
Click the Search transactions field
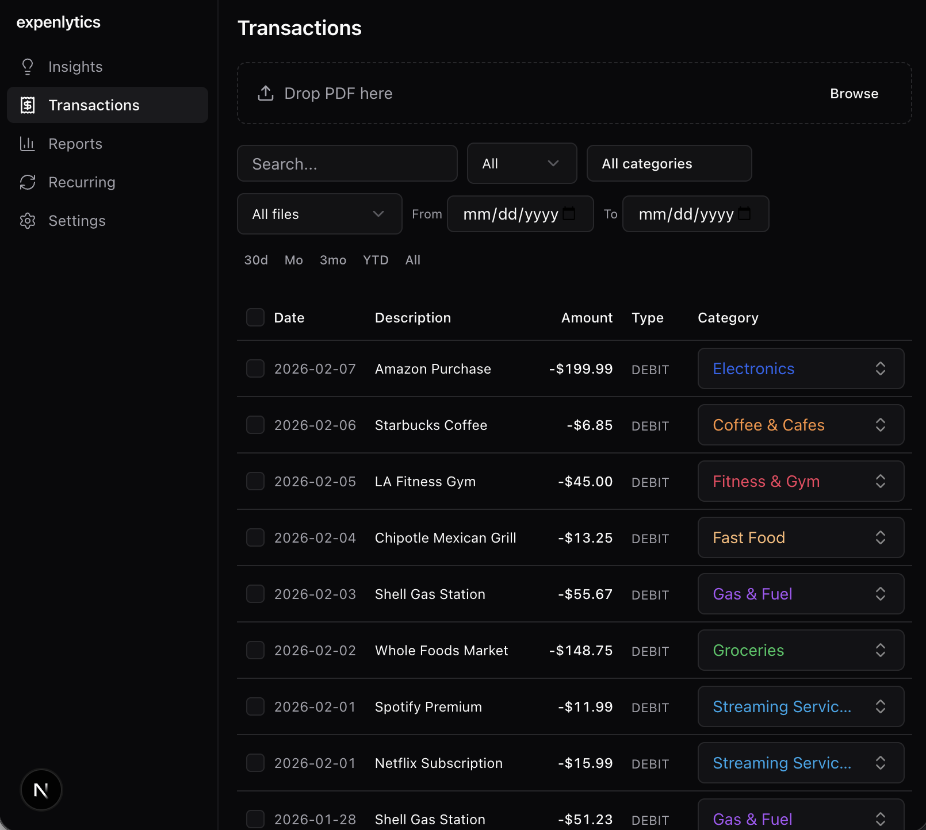coord(347,163)
